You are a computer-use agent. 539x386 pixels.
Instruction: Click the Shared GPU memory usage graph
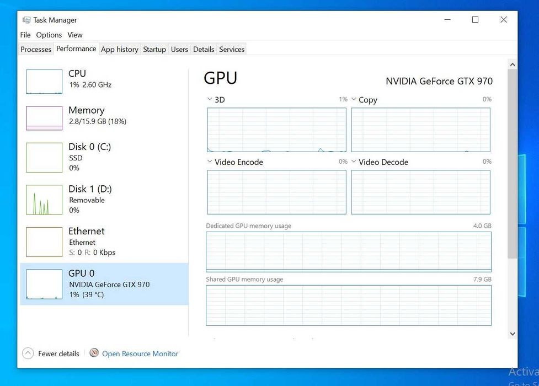click(x=349, y=305)
